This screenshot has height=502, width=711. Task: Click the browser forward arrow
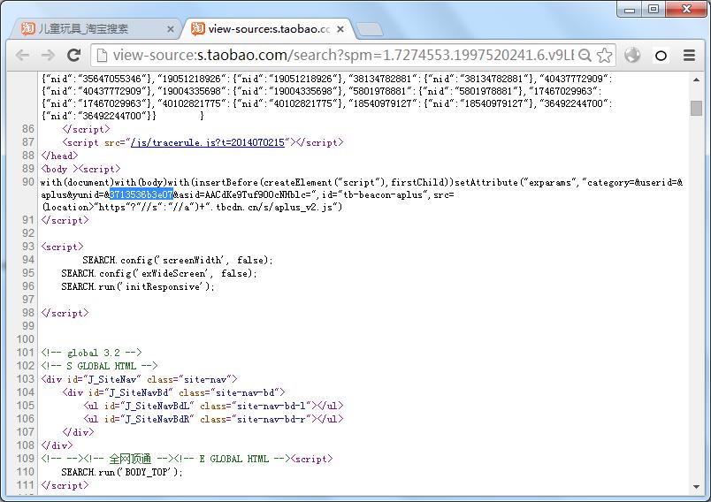pos(48,56)
